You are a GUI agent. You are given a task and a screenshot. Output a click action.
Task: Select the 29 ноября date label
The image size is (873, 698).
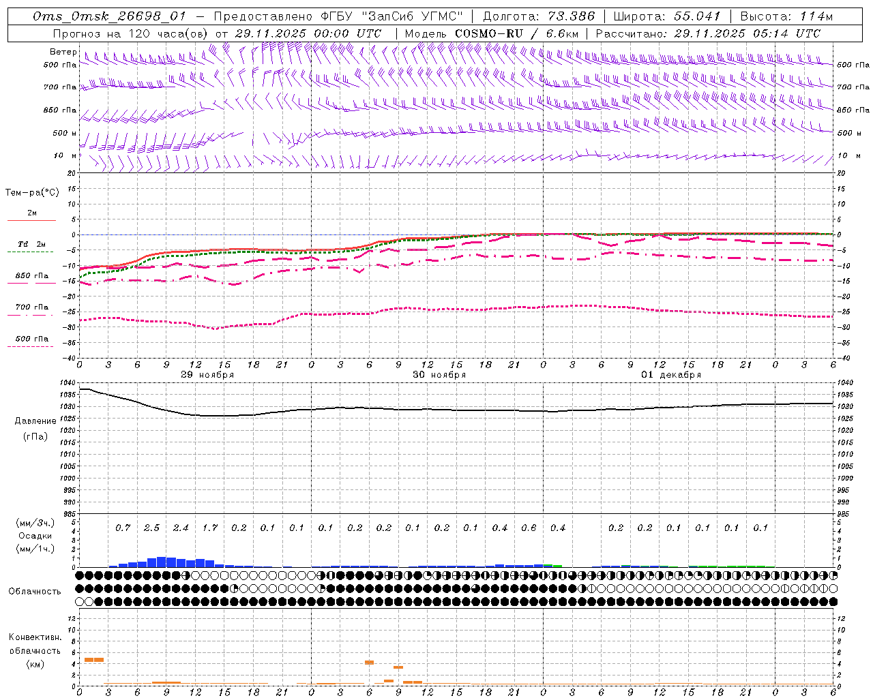tap(207, 375)
